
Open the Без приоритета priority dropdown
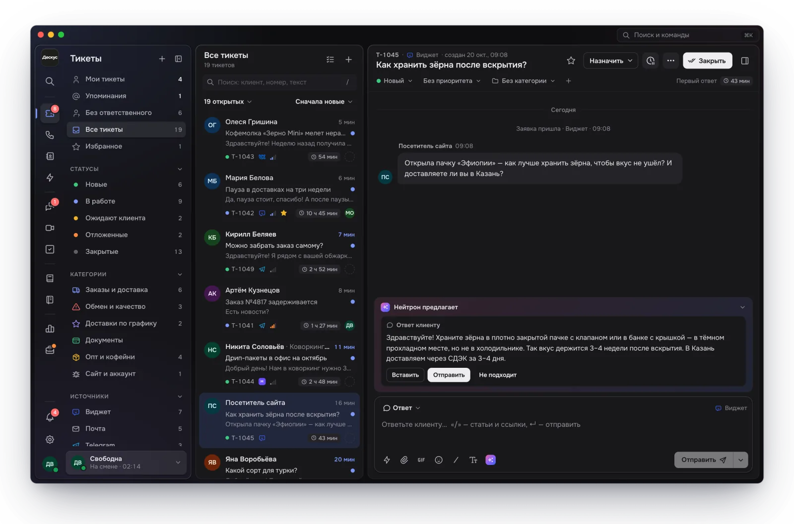click(x=452, y=81)
